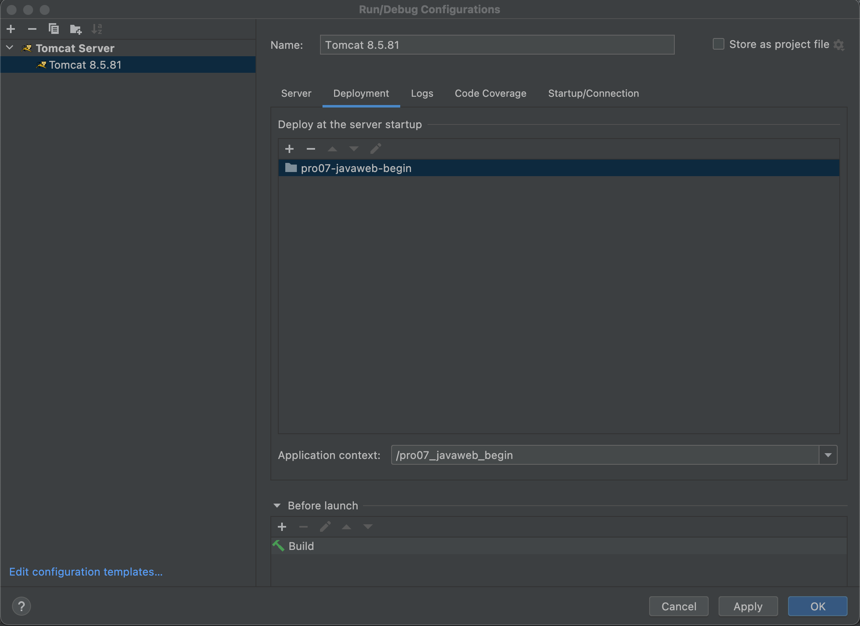This screenshot has height=626, width=860.
Task: Remove selected configuration with minus icon
Action: (32, 29)
